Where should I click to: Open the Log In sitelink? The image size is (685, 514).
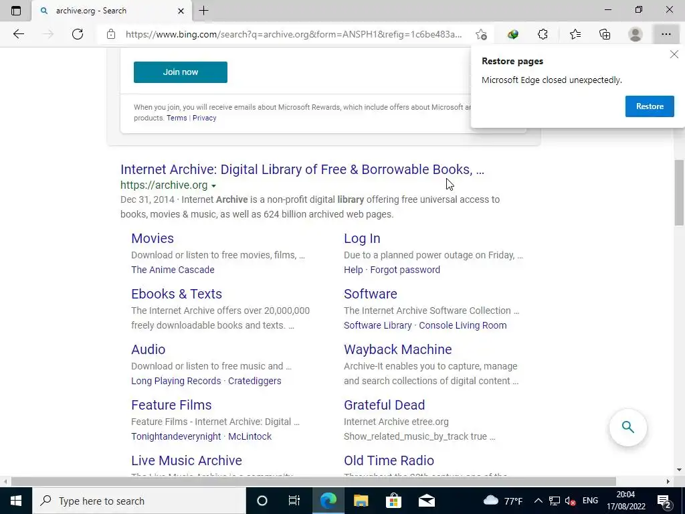coord(362,238)
